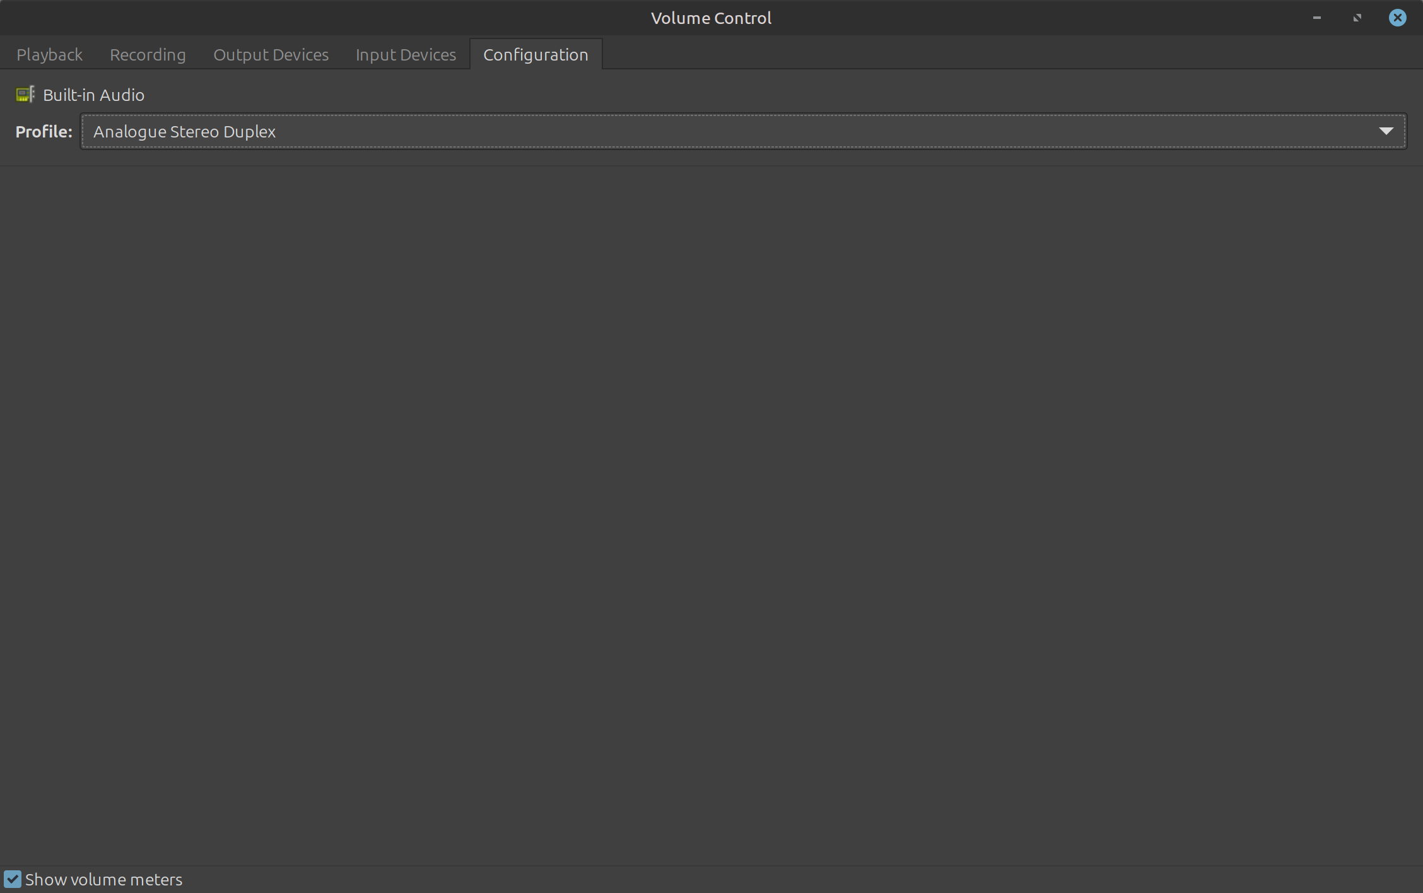Minimize the Volume Control window
Viewport: 1423px width, 893px height.
pos(1316,18)
